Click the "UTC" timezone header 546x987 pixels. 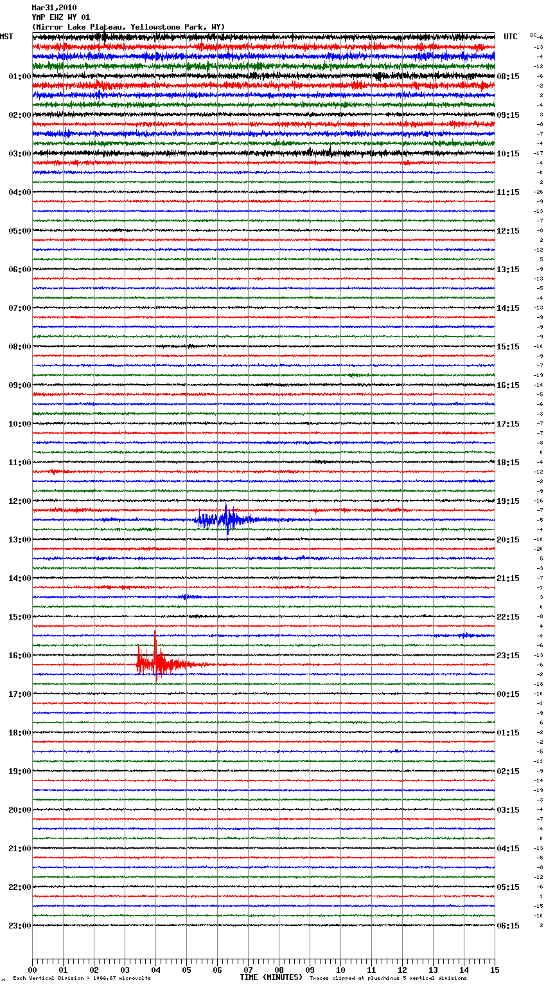[511, 37]
